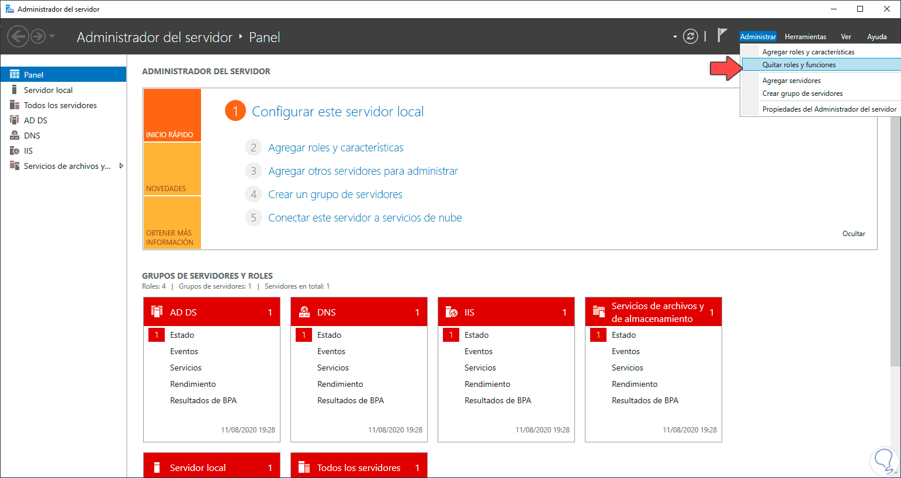The height and width of the screenshot is (478, 901).
Task: Click Resultados de BPA in DNS tile
Action: coord(351,400)
